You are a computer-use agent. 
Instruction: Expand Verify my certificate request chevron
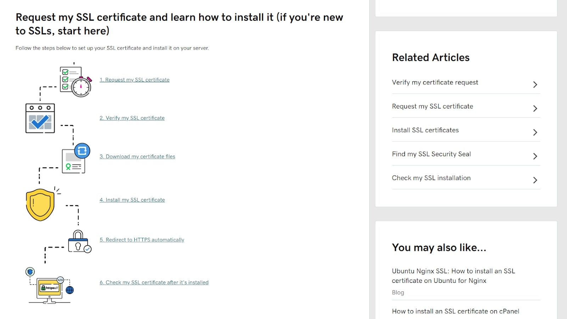click(535, 84)
